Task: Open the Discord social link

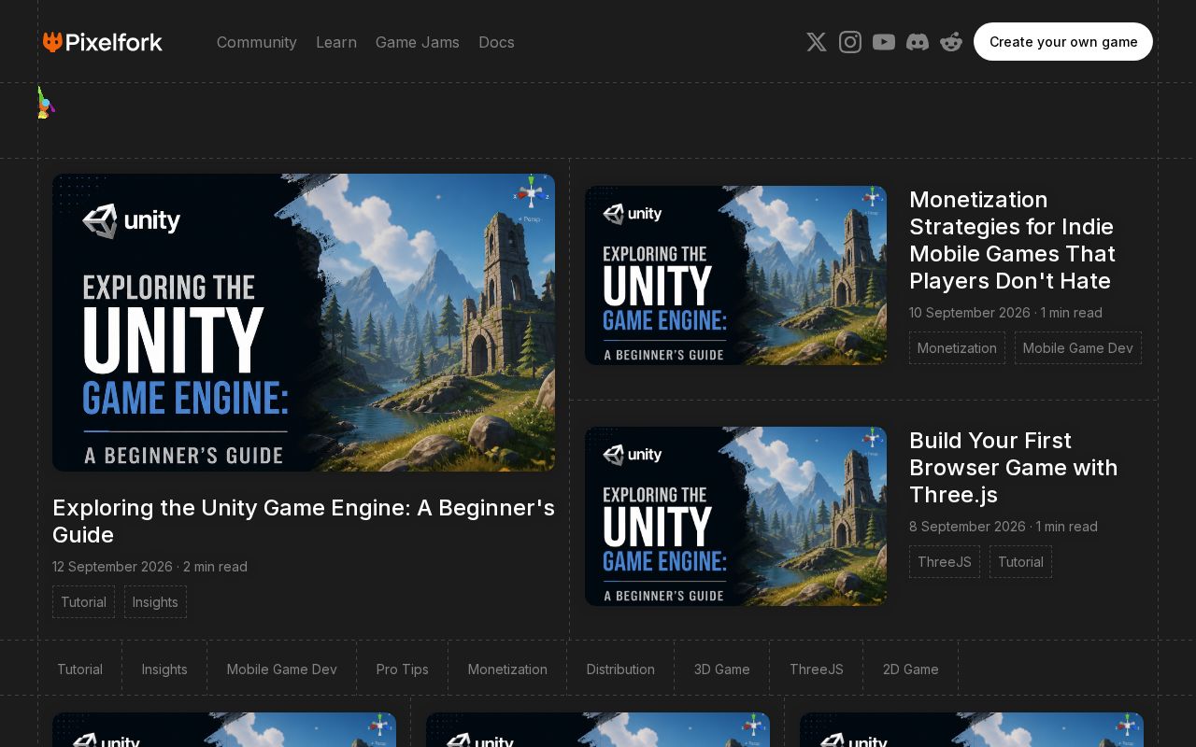Action: click(x=918, y=42)
